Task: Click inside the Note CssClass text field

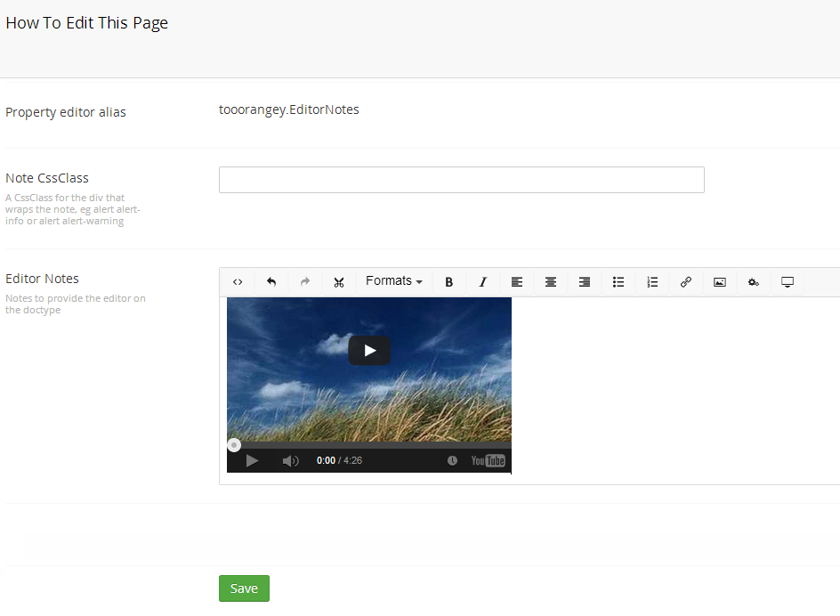Action: 461,180
